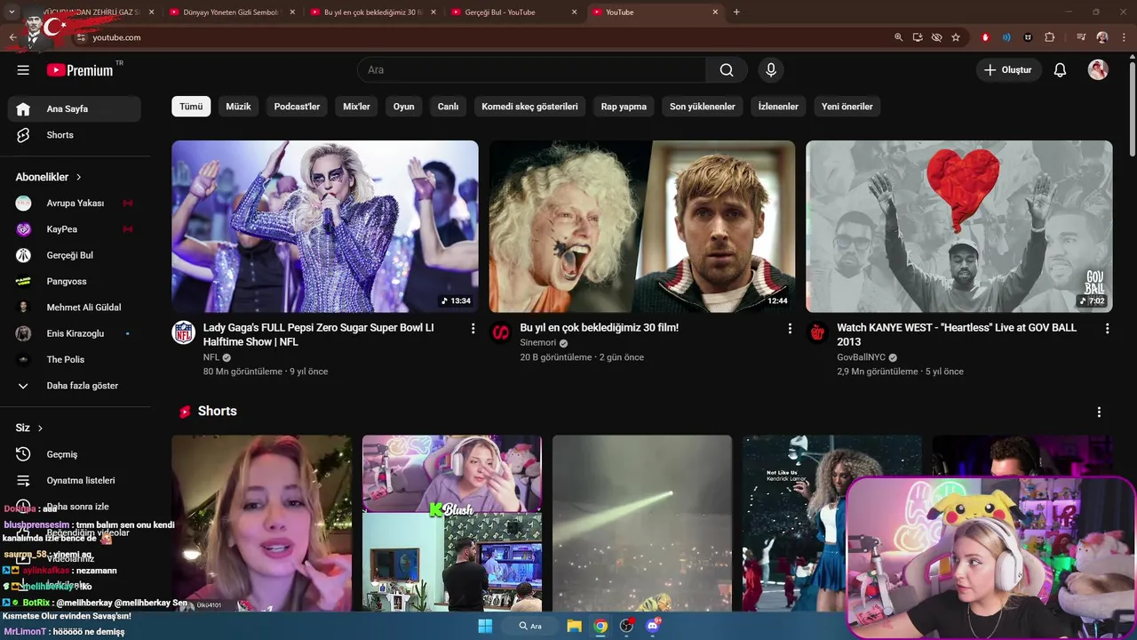Select the Yeni öneriler chip

[847, 107]
